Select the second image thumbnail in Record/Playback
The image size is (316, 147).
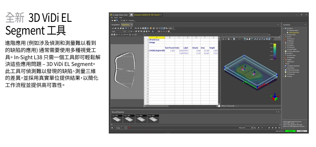129,119
